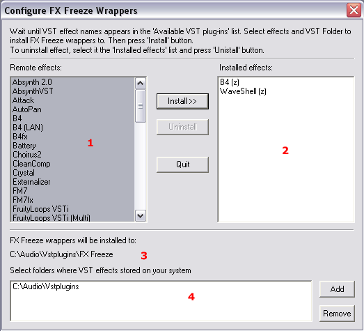The image size is (364, 331).
Task: Click the remote effects scrollbar thumb
Action: pos(140,106)
